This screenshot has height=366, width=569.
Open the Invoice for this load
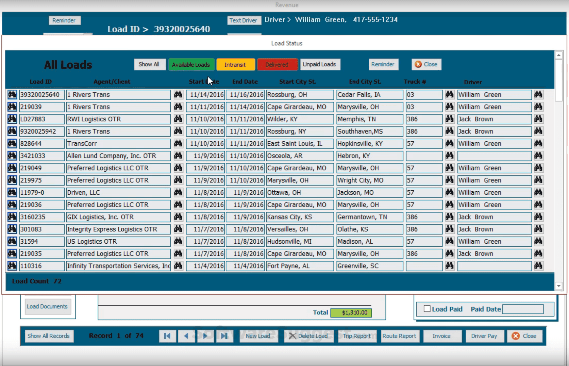click(x=442, y=336)
